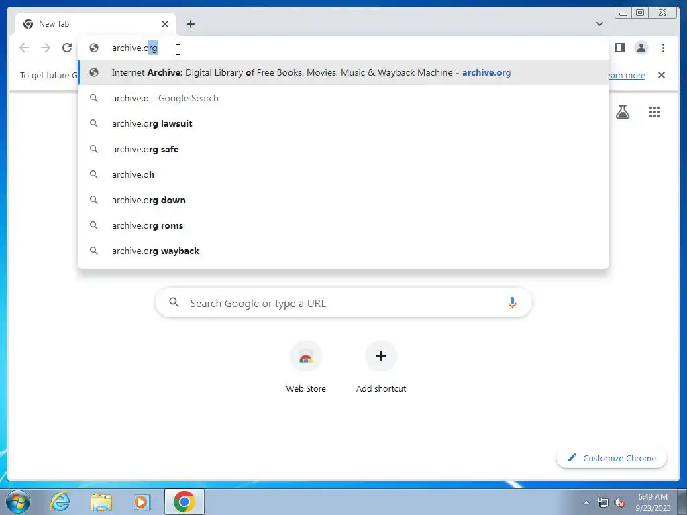Choose the archive.org roms suggestion
The width and height of the screenshot is (687, 515).
(x=343, y=225)
